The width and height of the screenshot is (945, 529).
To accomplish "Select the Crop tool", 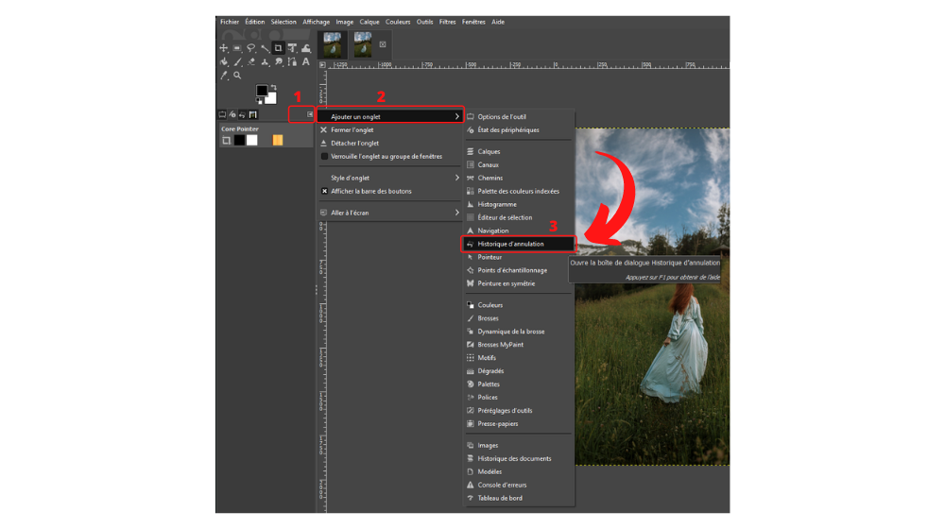I will pyautogui.click(x=278, y=48).
